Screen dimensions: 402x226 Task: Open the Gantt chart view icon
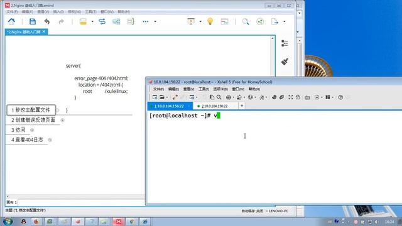click(x=224, y=21)
